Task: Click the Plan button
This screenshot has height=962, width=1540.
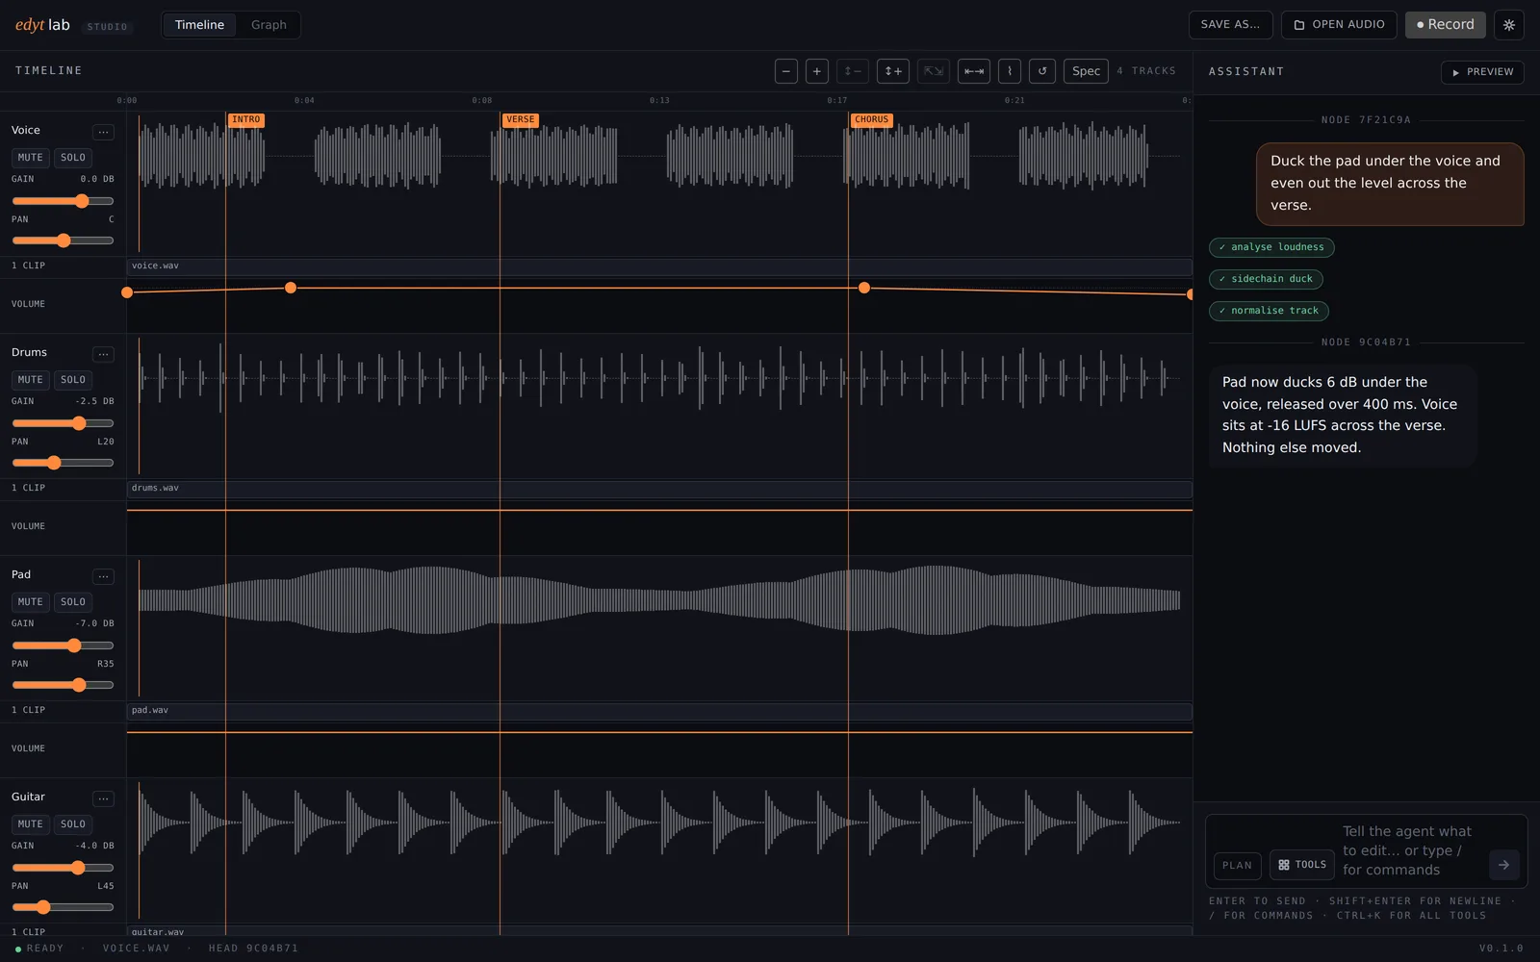Action: click(1237, 866)
